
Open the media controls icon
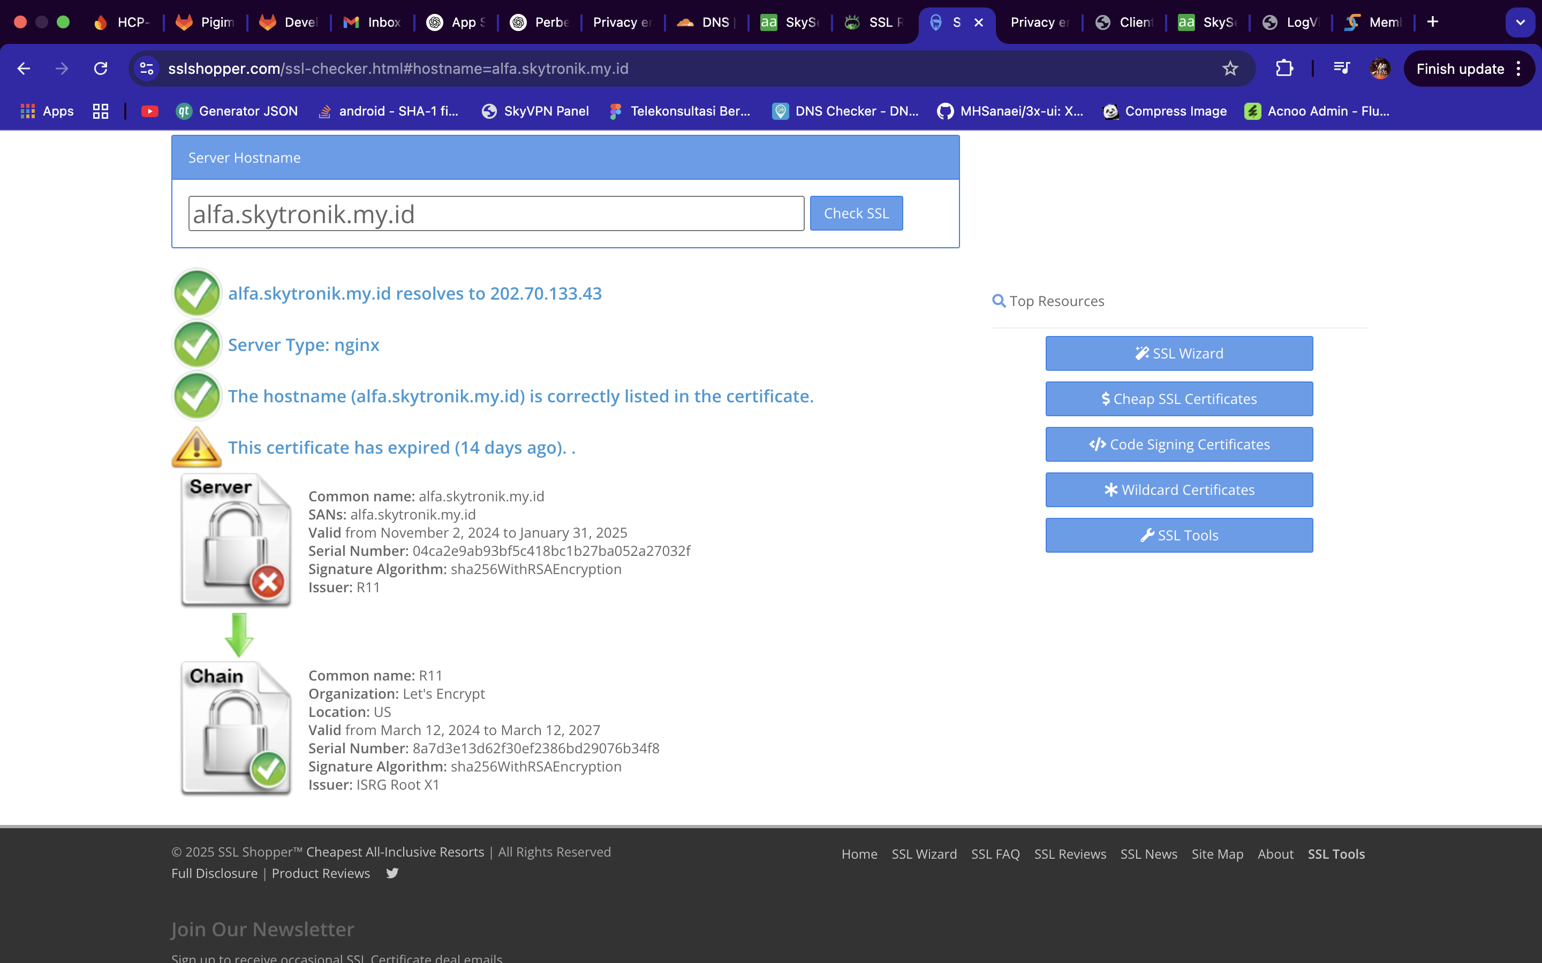[x=1341, y=69]
